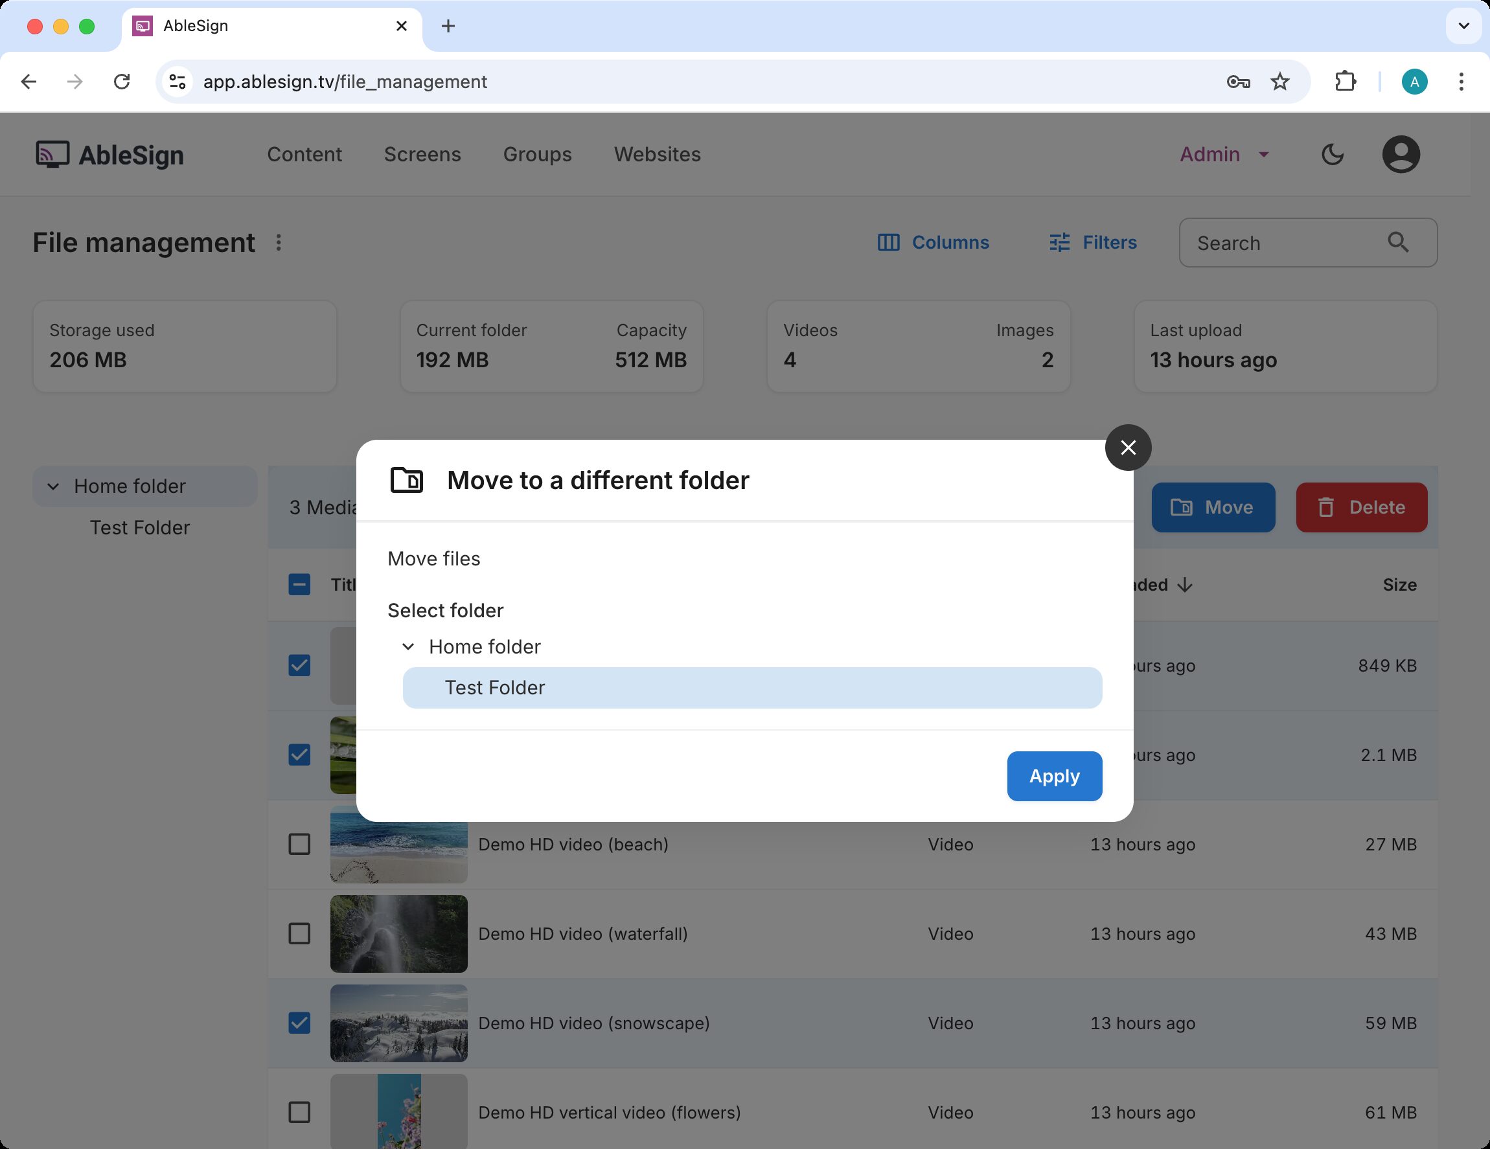Open the Columns chooser
1490x1149 pixels.
933,243
